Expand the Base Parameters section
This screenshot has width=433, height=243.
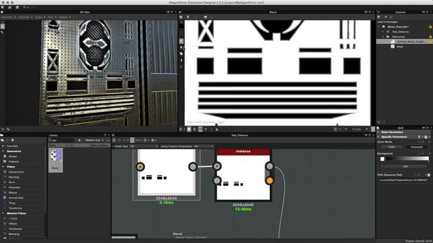379,132
